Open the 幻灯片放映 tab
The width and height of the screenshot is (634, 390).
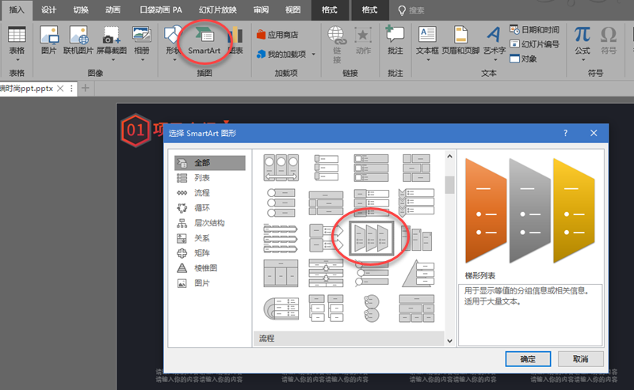217,10
